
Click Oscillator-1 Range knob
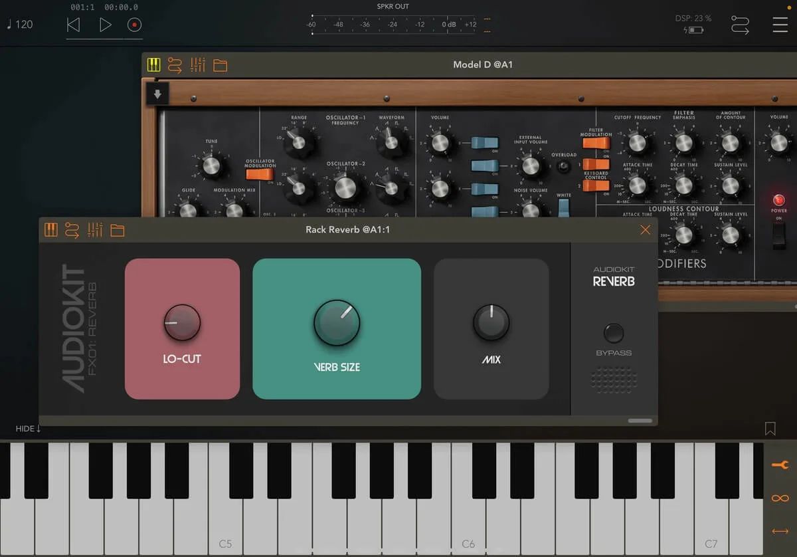point(298,142)
